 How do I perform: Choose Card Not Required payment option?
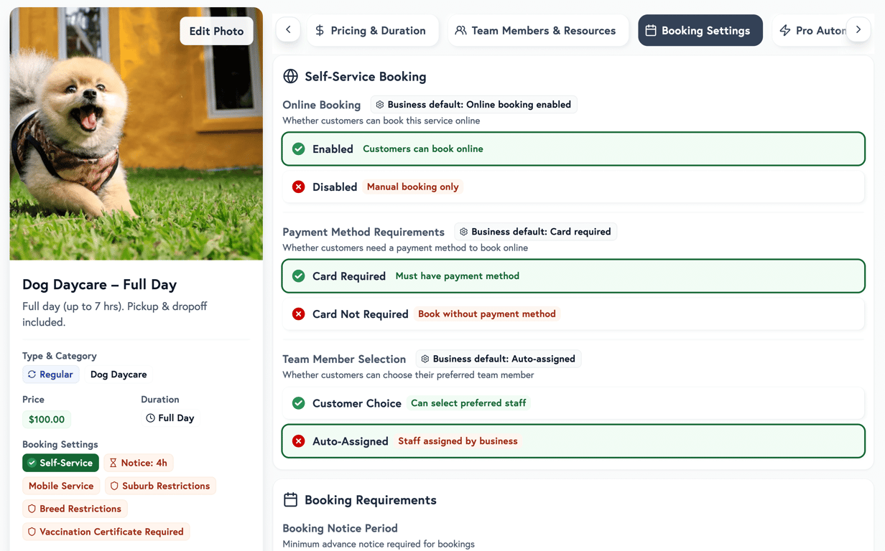point(573,314)
